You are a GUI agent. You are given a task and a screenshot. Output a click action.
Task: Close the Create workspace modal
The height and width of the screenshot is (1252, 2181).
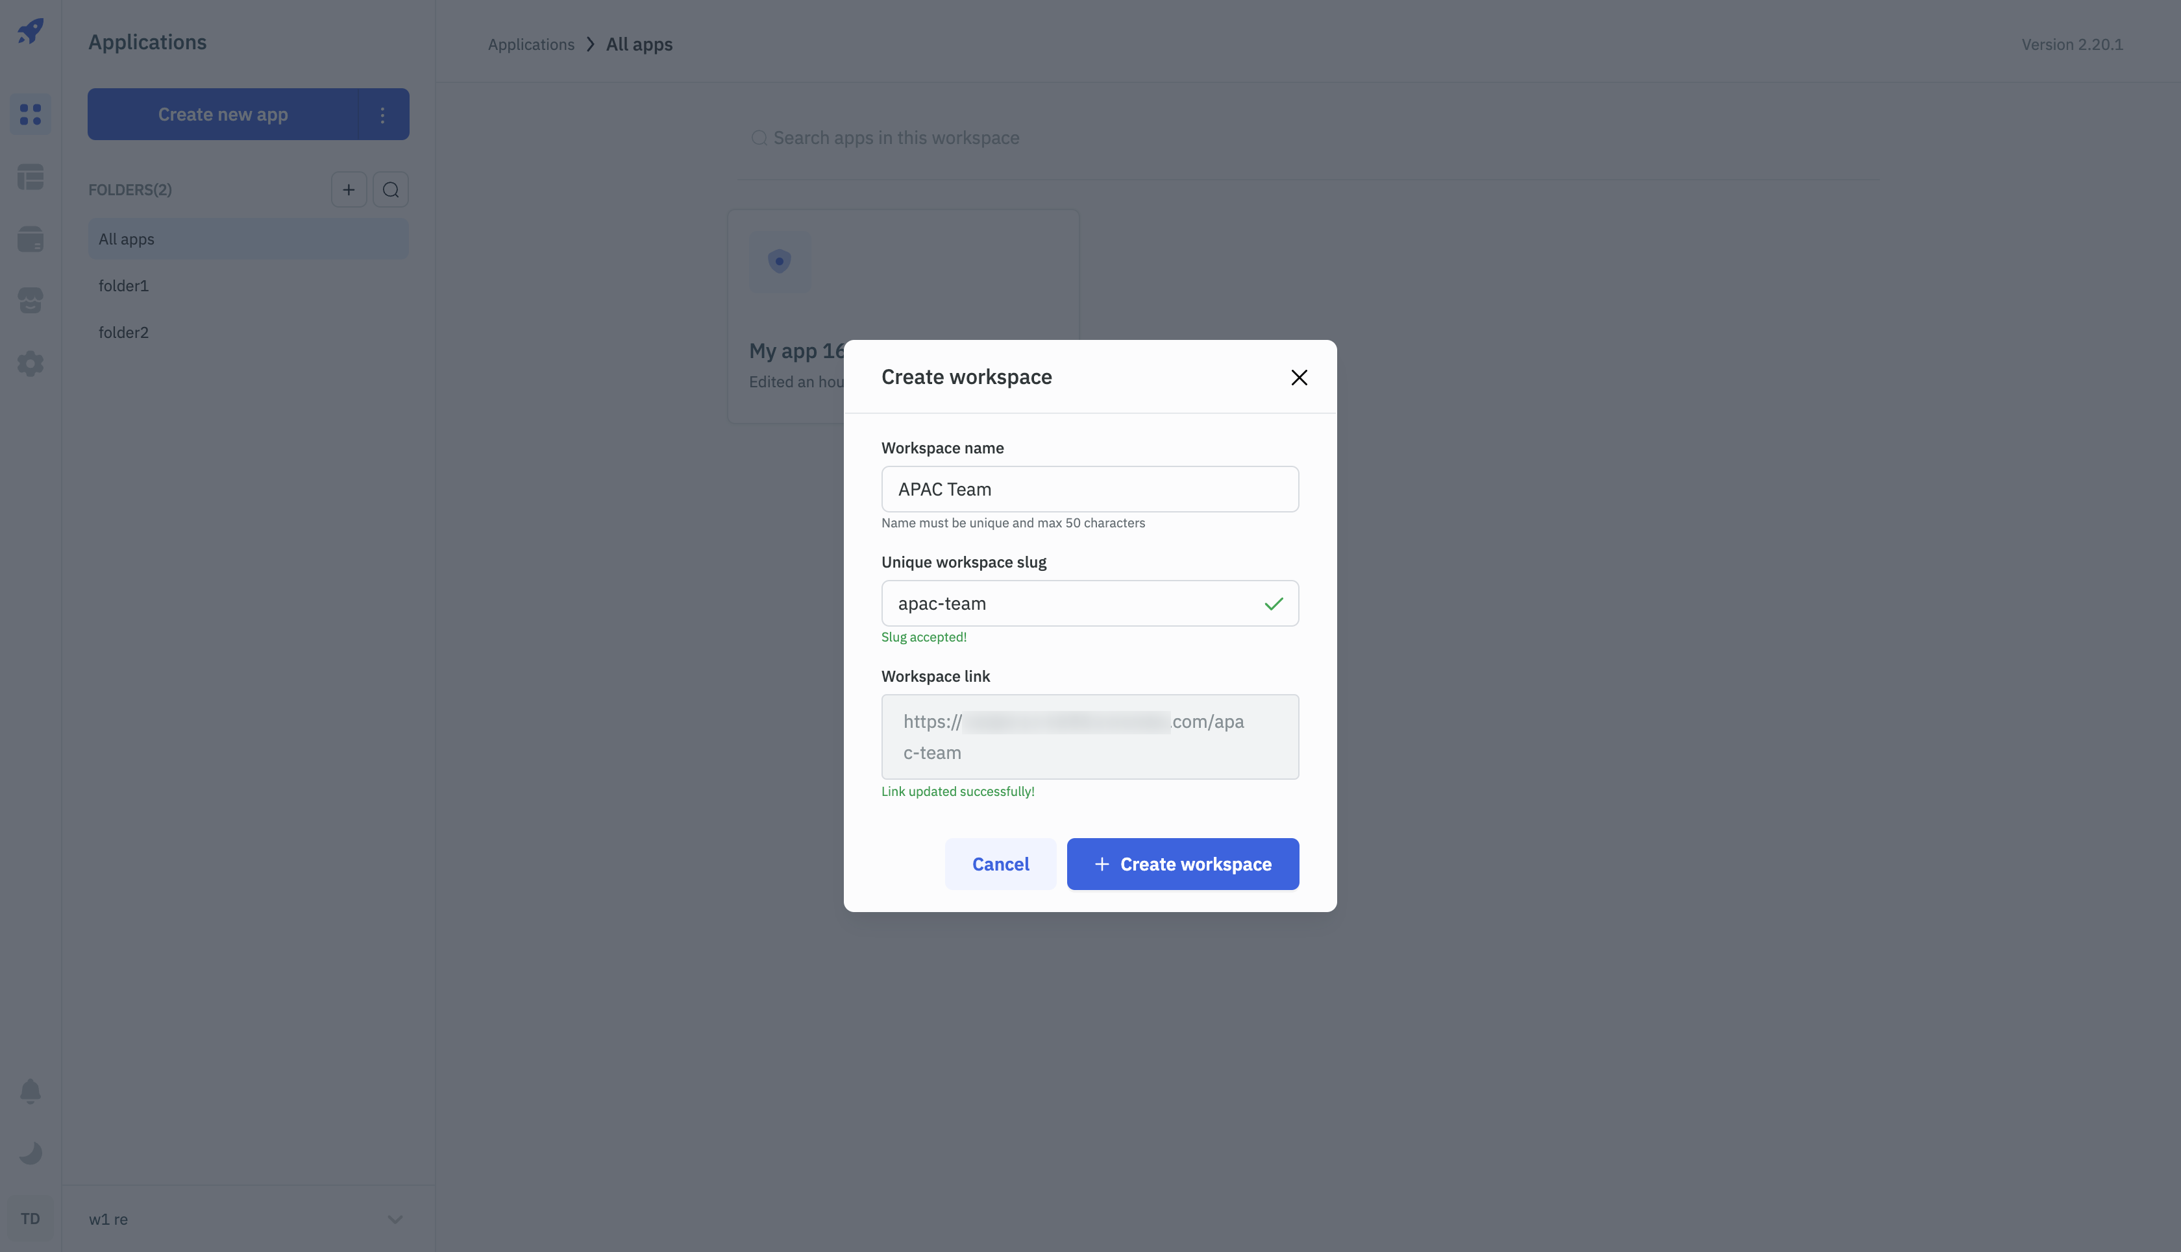tap(1299, 378)
